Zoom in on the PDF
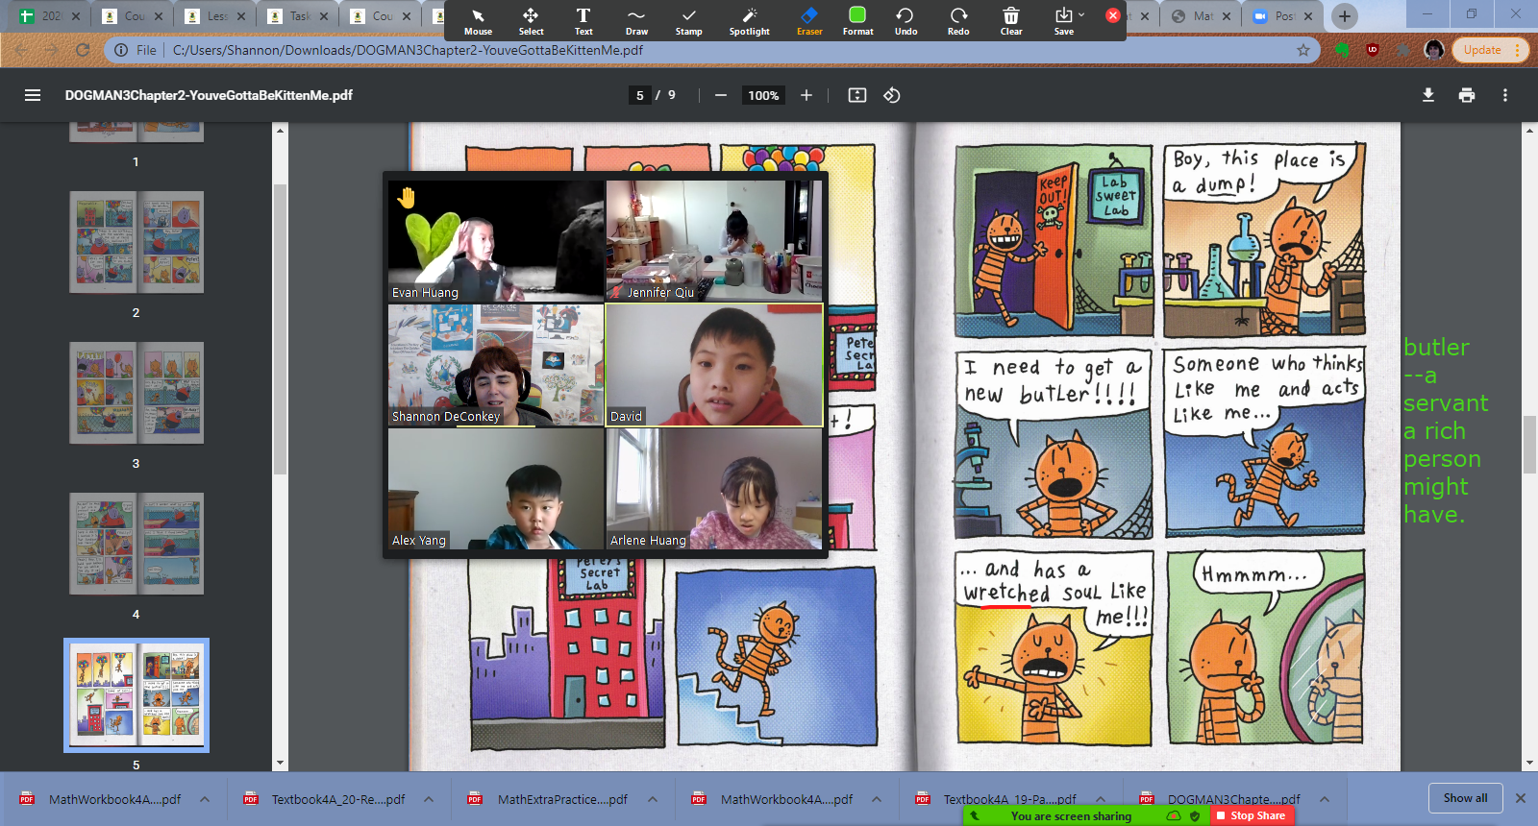Screen dimensions: 1538x826 point(806,95)
